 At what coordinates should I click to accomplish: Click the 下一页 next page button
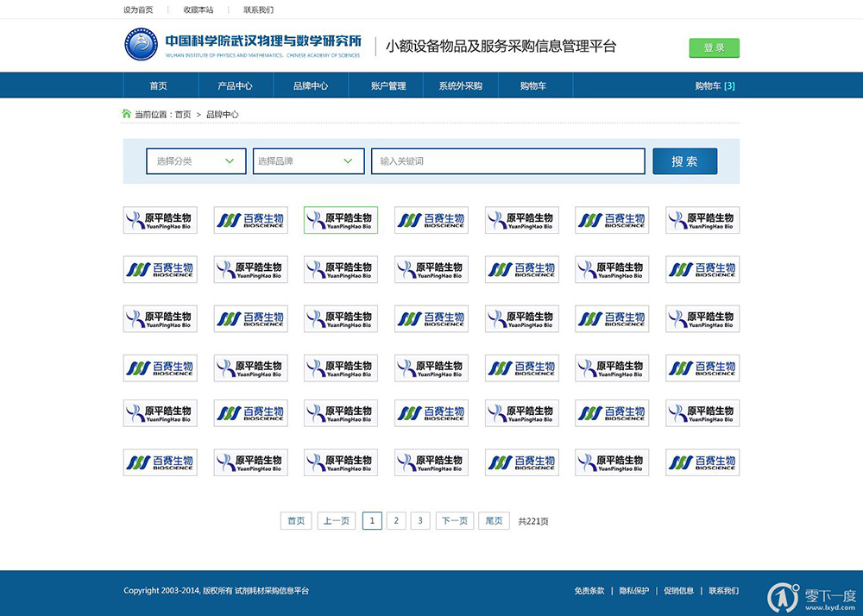coord(455,521)
